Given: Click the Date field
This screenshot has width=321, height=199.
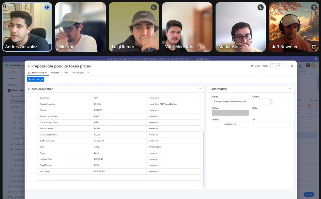Looking at the screenshot, I should pos(271,113).
